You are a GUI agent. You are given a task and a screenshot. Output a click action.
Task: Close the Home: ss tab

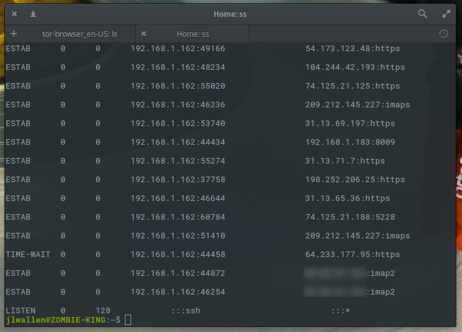click(144, 34)
